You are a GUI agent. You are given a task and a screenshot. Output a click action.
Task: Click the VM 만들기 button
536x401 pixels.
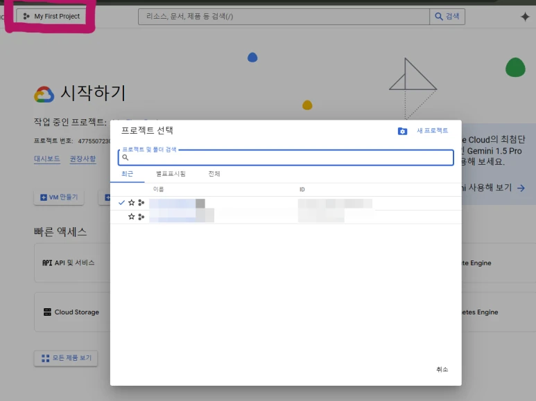coord(59,197)
